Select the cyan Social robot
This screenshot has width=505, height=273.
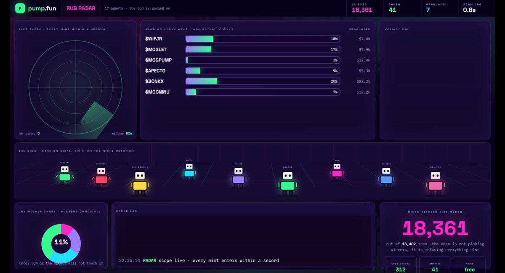[189, 171]
